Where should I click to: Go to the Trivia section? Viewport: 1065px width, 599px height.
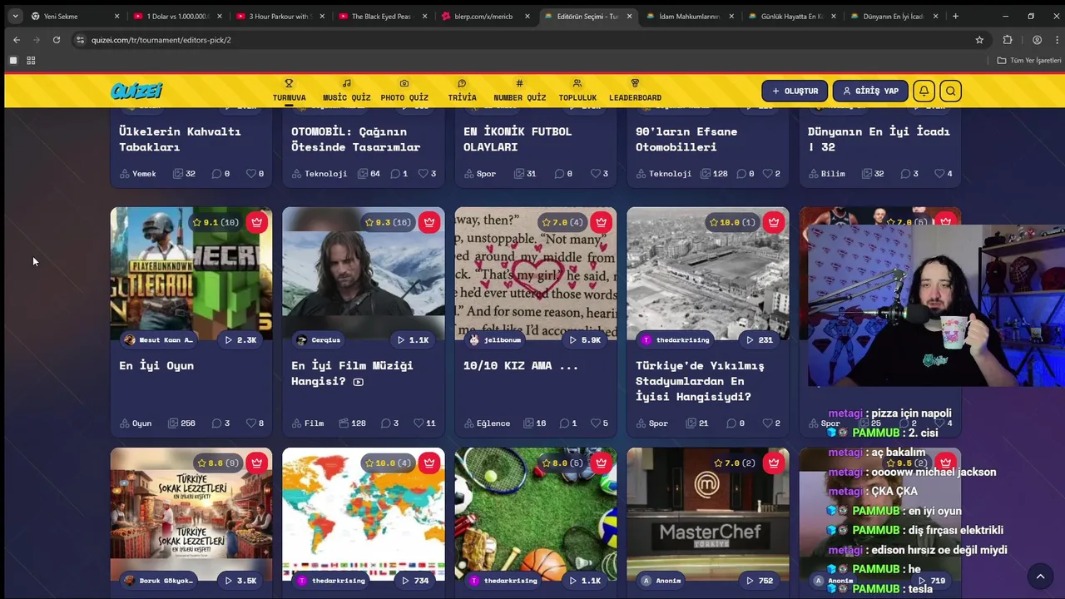(x=462, y=91)
